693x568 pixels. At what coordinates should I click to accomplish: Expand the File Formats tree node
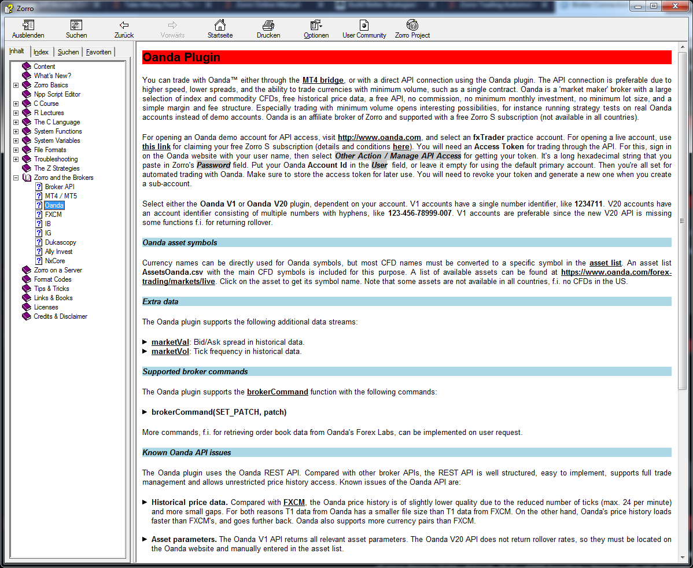coord(16,150)
